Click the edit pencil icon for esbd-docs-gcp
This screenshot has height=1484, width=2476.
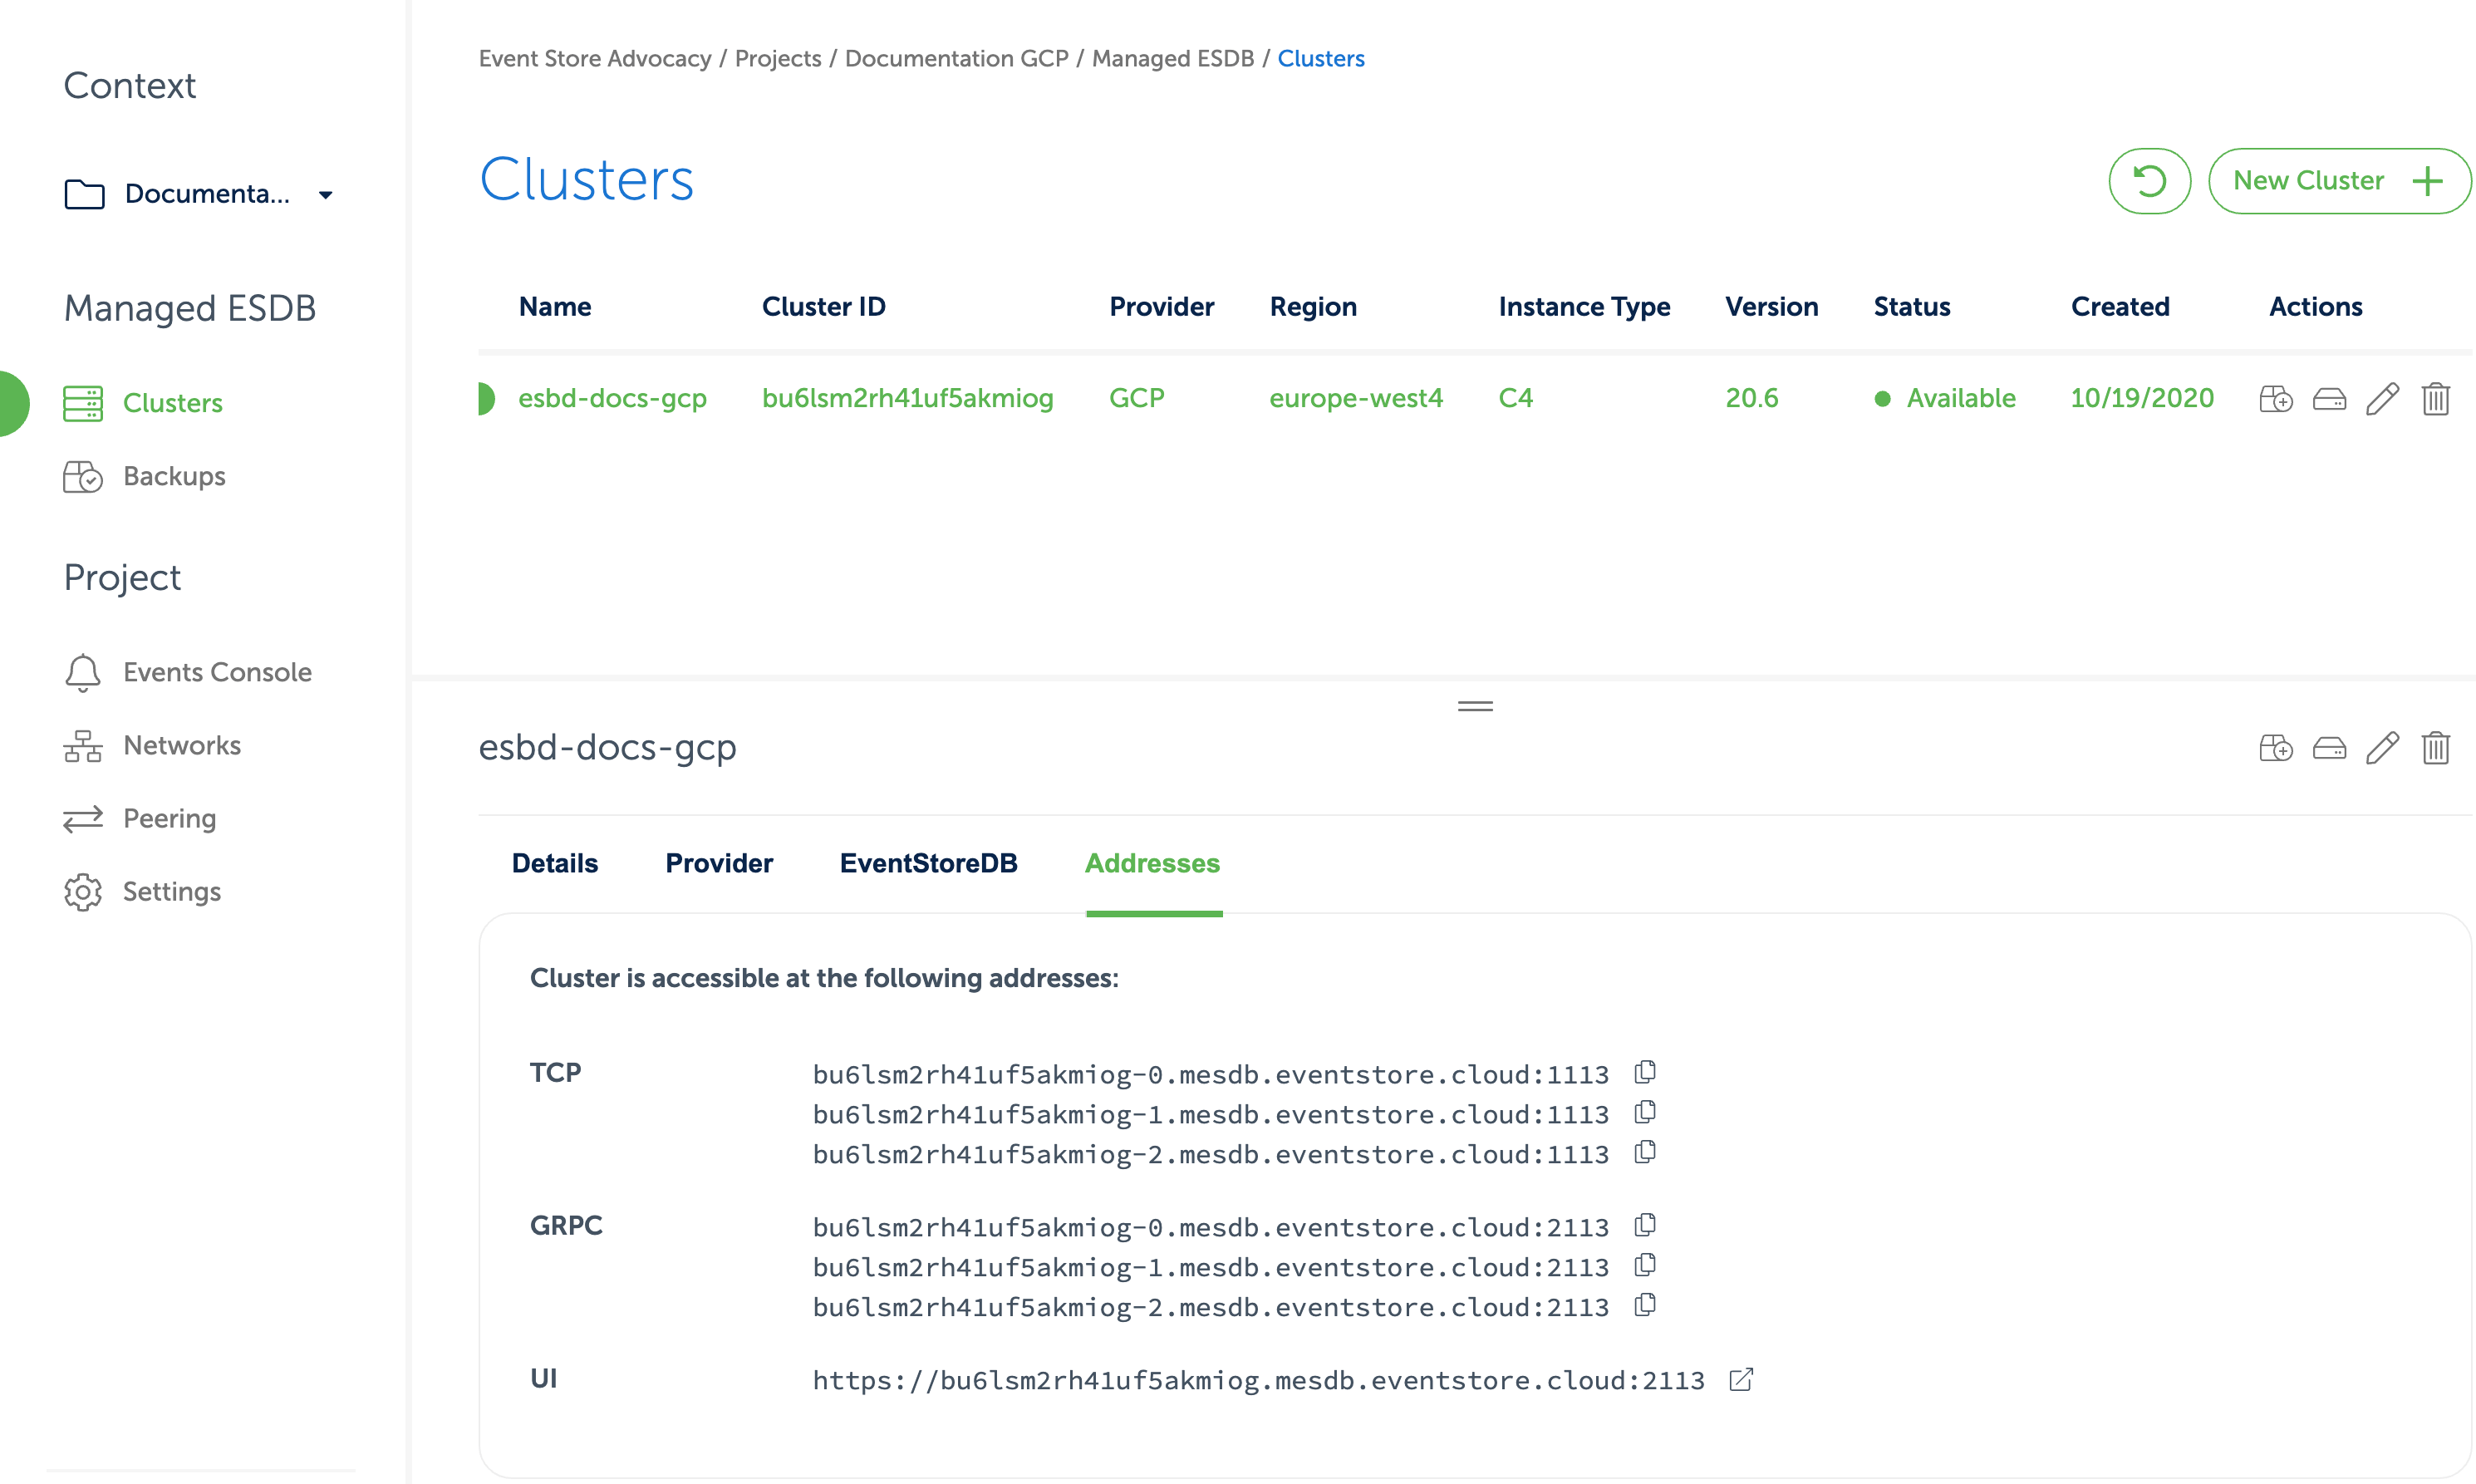[x=2382, y=397]
